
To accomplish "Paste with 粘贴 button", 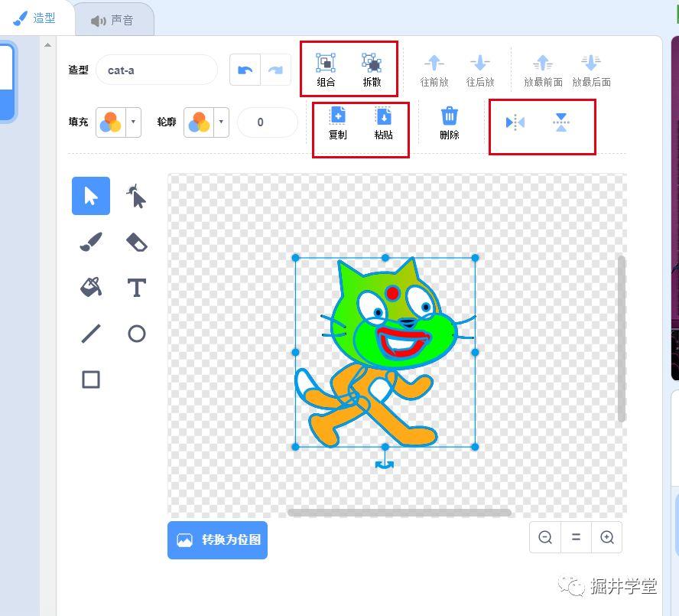I will click(383, 123).
